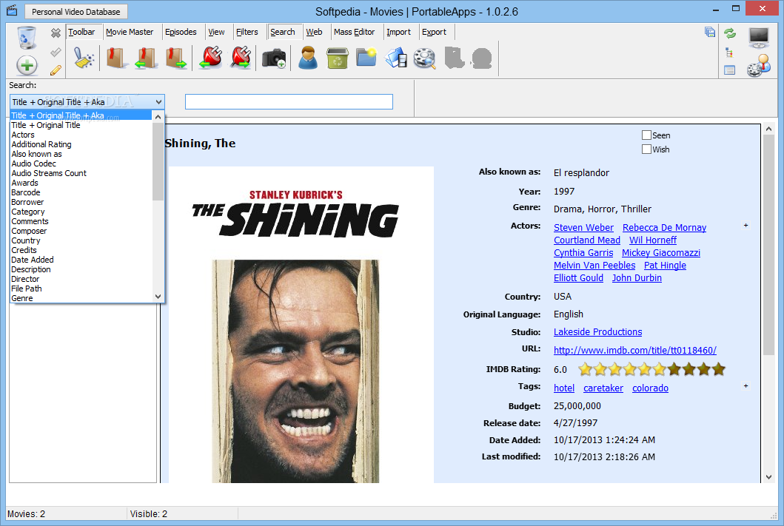Click the red plug with left arrow

coord(211,58)
